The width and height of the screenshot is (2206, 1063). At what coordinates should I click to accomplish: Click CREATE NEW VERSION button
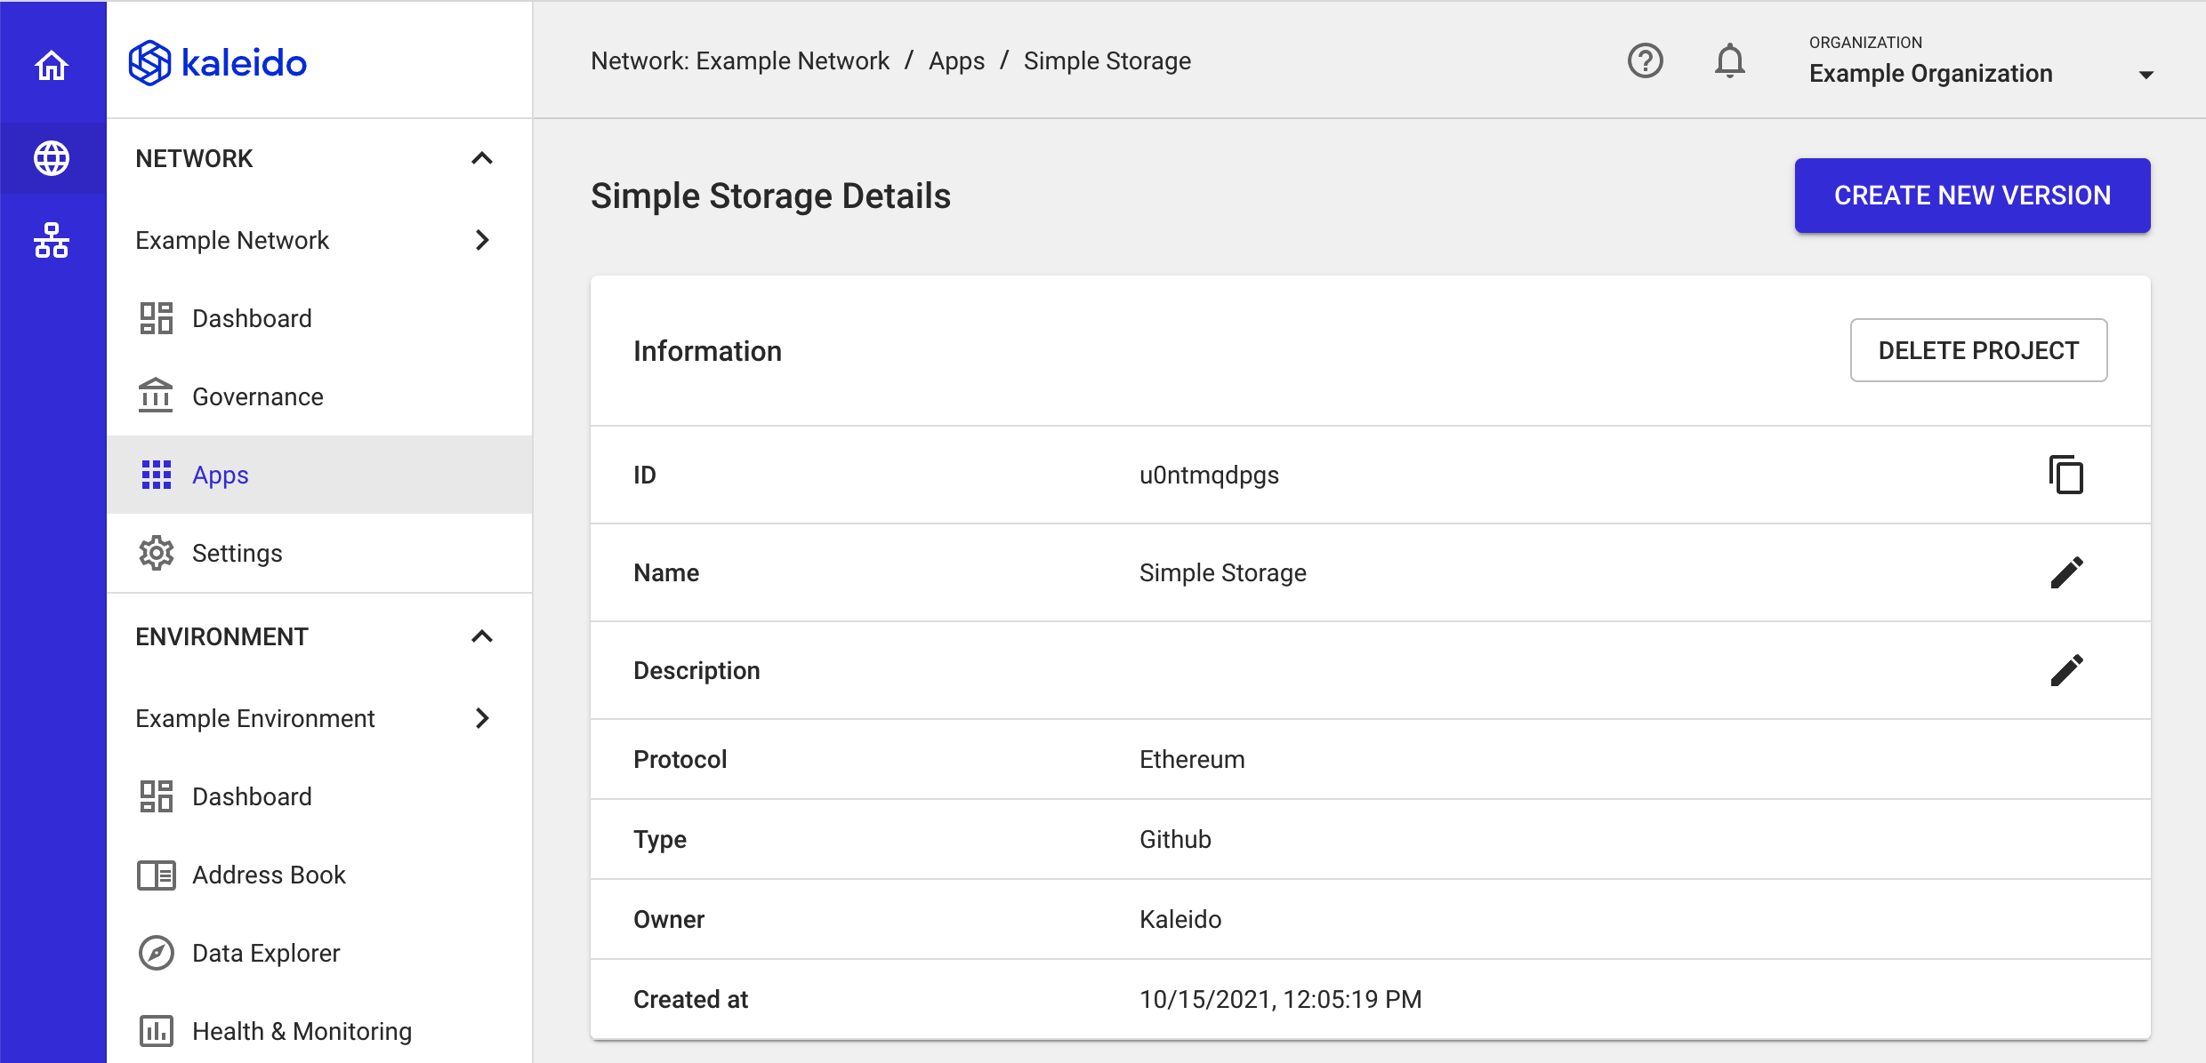pos(1972,194)
